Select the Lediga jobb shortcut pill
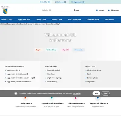Screen dimensions: 121x121 pos(65,50)
